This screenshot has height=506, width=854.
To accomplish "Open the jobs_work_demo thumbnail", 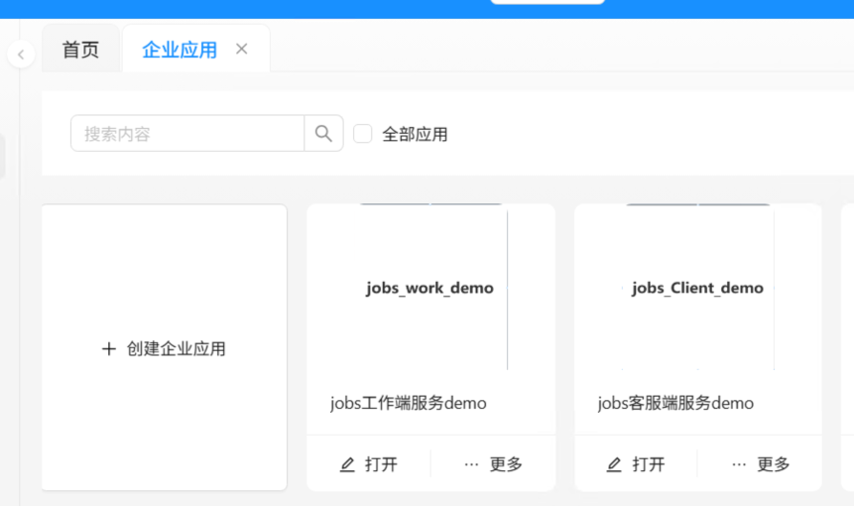I will click(x=429, y=288).
